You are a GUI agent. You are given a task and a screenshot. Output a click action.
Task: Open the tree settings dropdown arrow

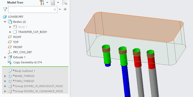(47, 3)
